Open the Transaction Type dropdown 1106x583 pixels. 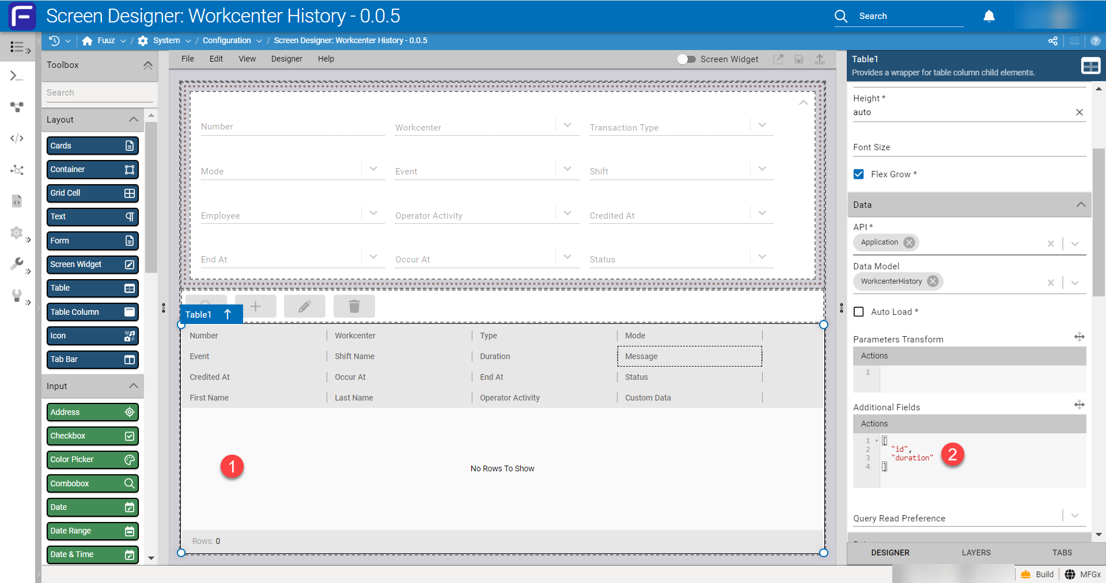point(762,125)
